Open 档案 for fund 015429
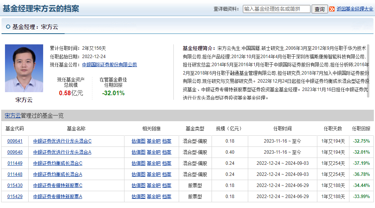This screenshot has height=208, width=375. click(167, 197)
